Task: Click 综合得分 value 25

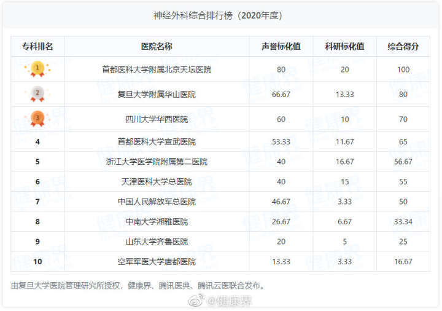Action: coord(403,242)
